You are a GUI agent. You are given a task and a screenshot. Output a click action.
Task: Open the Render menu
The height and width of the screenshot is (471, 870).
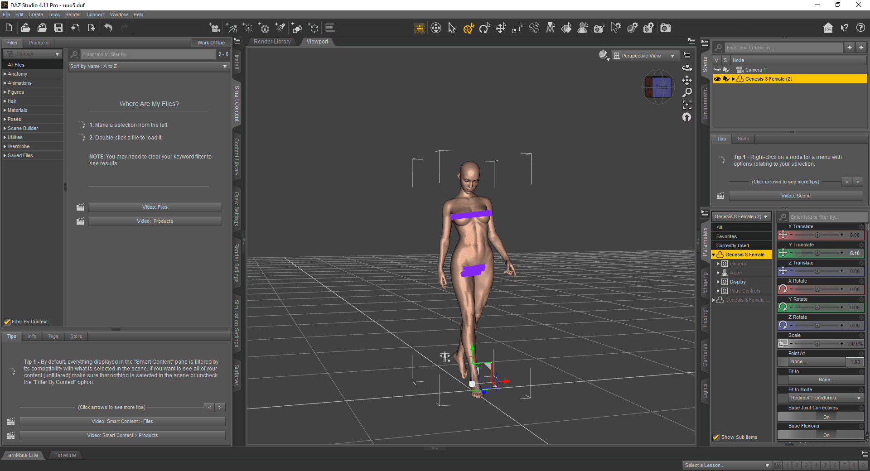pos(72,14)
